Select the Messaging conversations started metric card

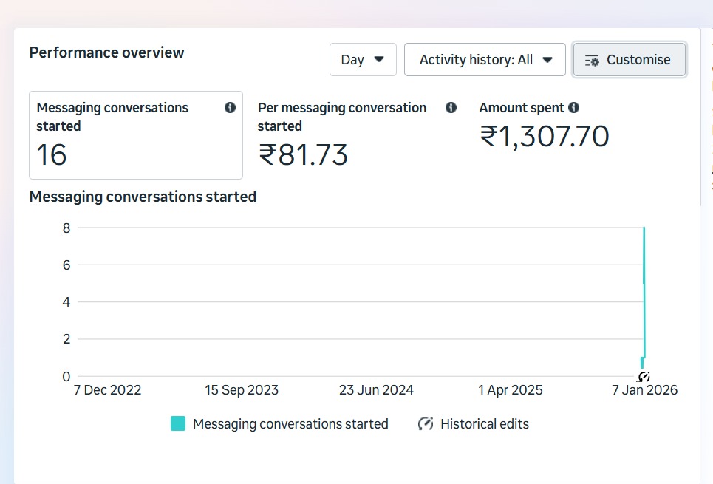(x=136, y=135)
